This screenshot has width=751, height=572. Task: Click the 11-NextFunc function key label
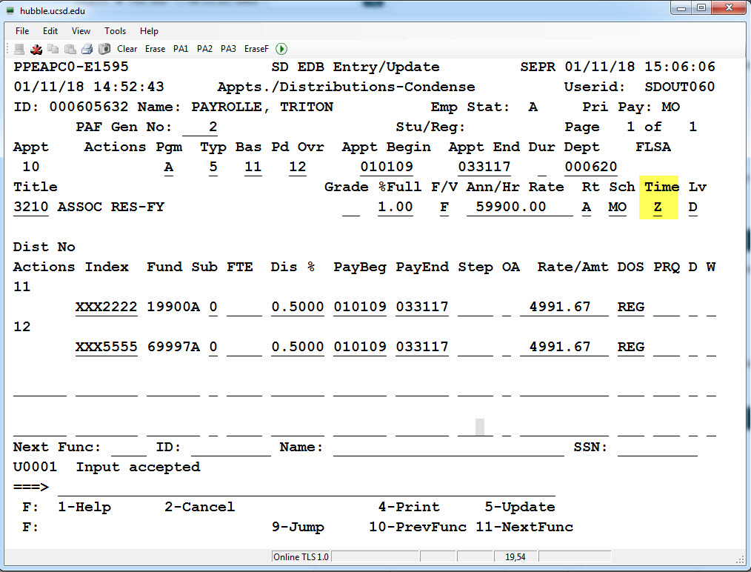[524, 528]
